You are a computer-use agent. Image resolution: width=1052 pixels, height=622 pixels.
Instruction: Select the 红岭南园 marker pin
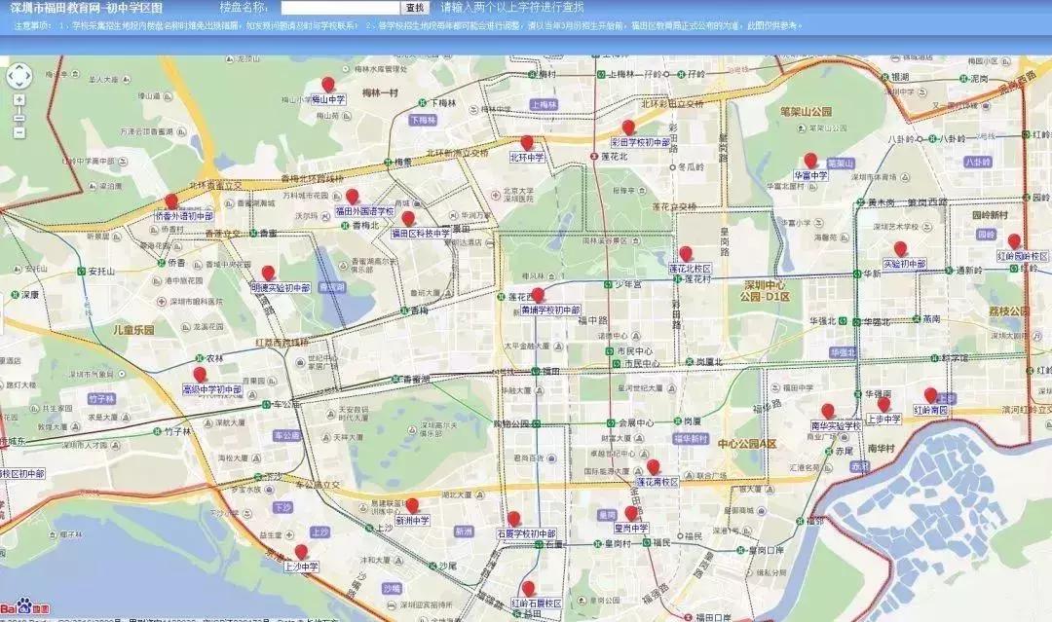(x=930, y=395)
